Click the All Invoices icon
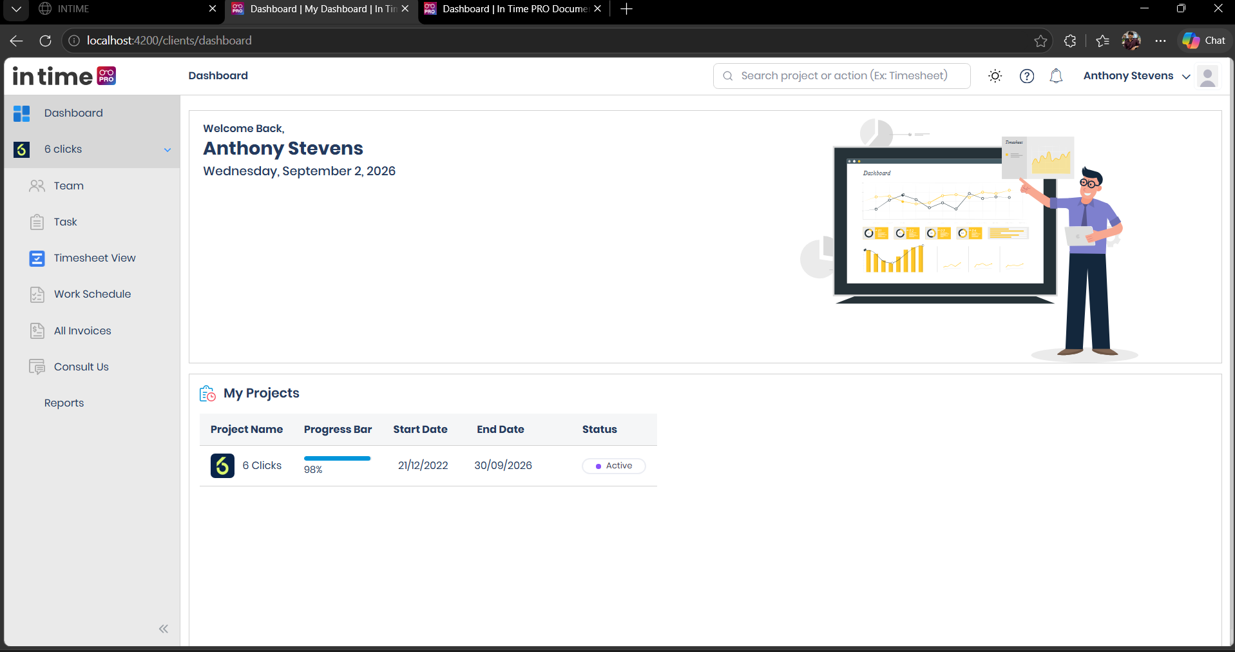Viewport: 1235px width, 652px height. 37,331
